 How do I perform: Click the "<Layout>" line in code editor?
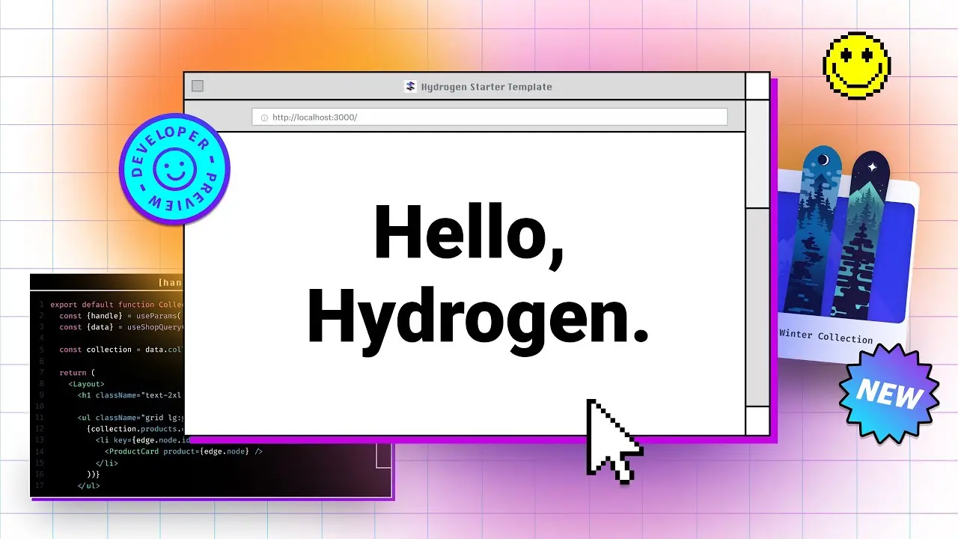coord(86,383)
